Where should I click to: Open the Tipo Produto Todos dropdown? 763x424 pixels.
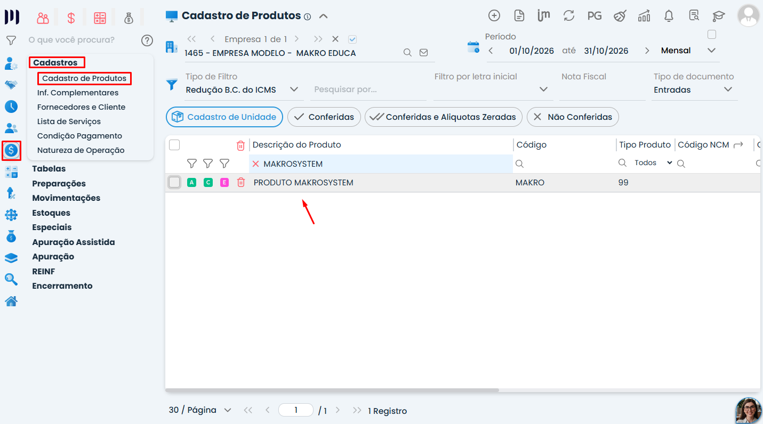pyautogui.click(x=653, y=163)
